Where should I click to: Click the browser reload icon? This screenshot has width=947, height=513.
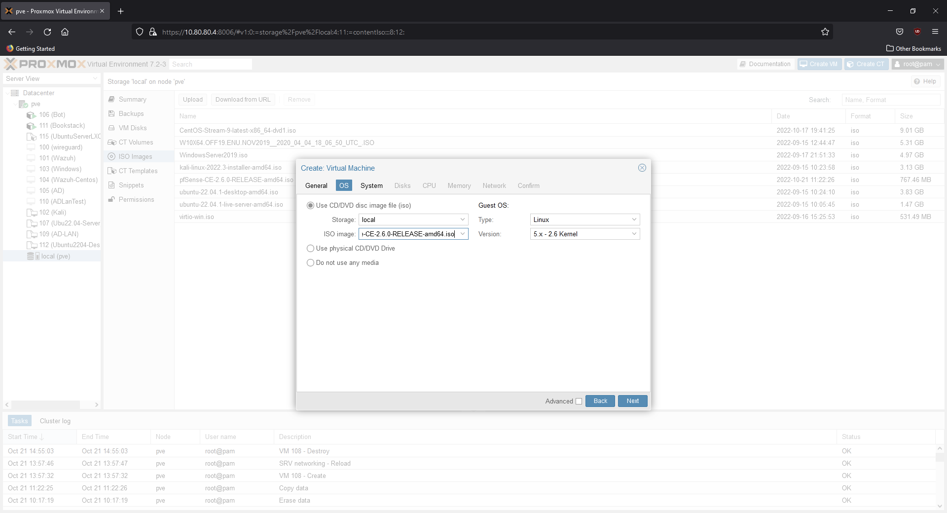pos(47,32)
